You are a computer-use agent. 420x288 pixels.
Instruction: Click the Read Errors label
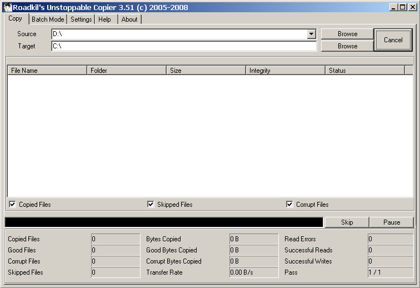click(300, 239)
